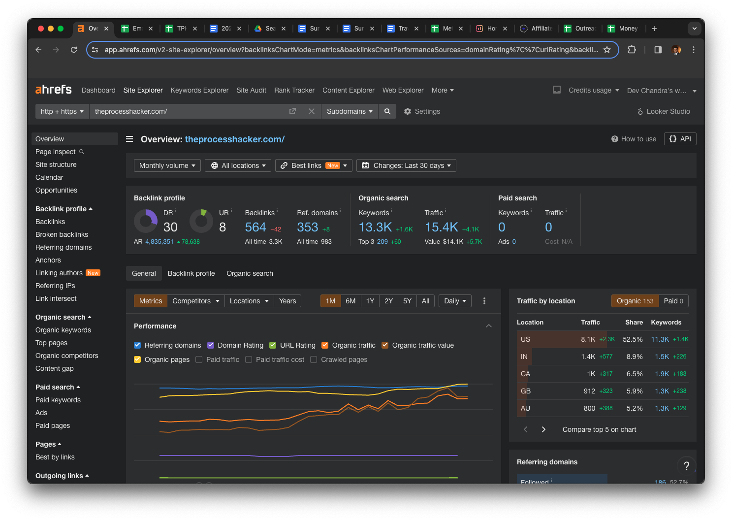This screenshot has width=732, height=520.
Task: Go to previous page of Traffic by location
Action: pos(525,429)
